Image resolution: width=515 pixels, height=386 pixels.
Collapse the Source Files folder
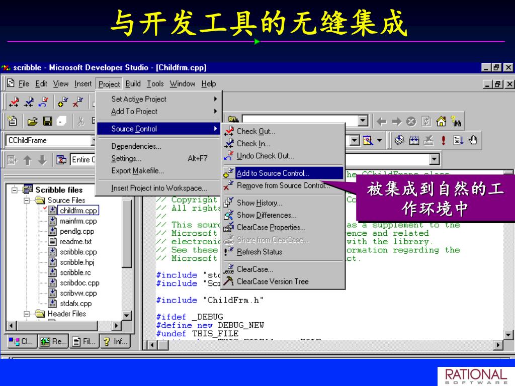click(27, 200)
